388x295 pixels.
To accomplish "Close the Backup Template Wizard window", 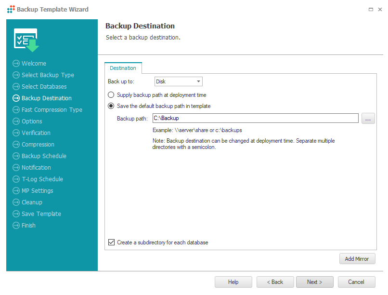I will [380, 10].
